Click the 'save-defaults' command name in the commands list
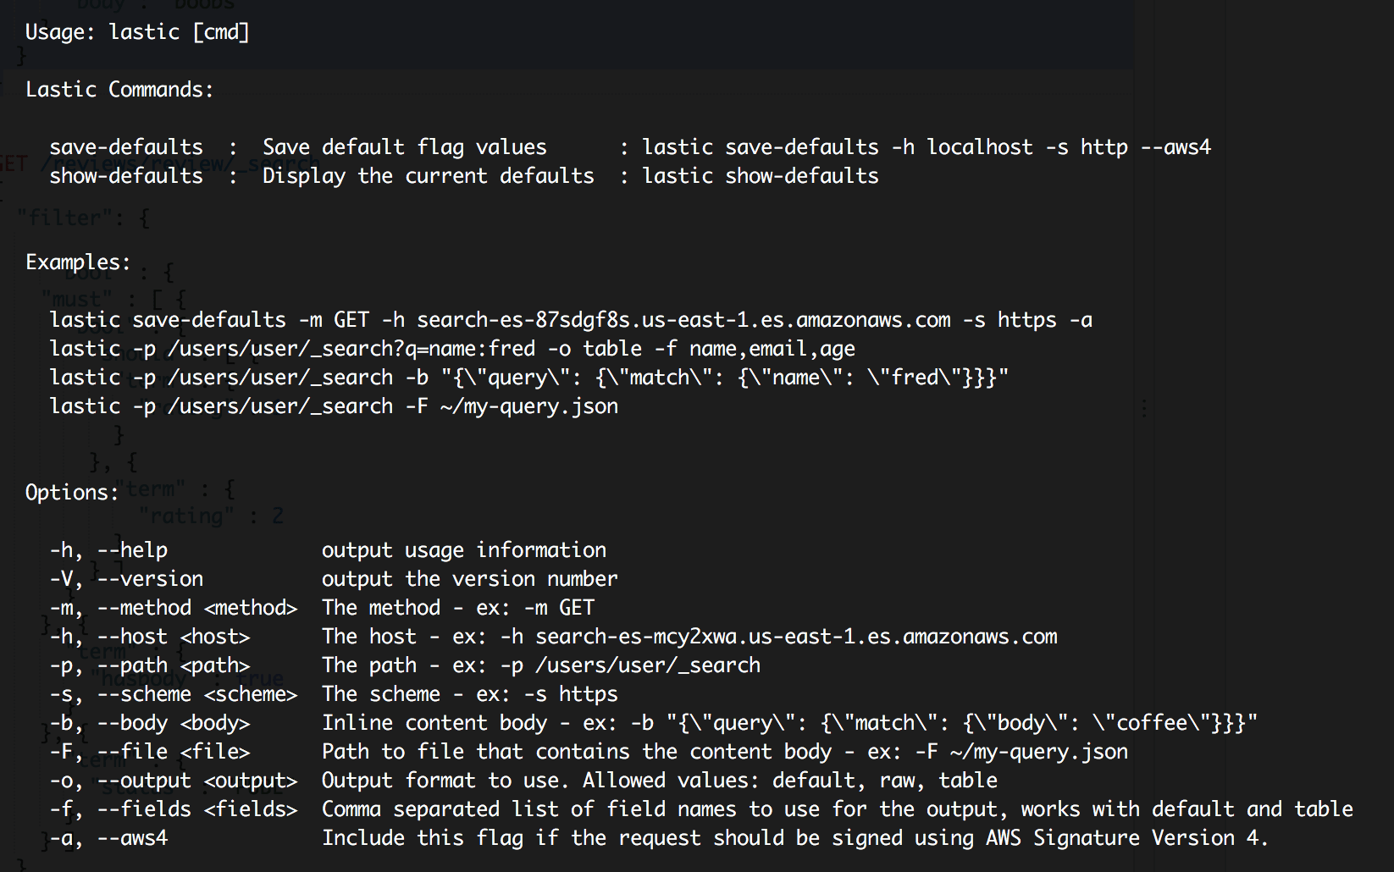Image resolution: width=1394 pixels, height=872 pixels. tap(126, 147)
